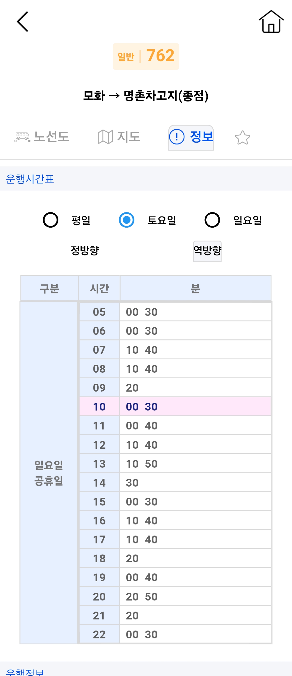This screenshot has width=292, height=676.
Task: Click the map icon beside 지도
Action: (105, 137)
